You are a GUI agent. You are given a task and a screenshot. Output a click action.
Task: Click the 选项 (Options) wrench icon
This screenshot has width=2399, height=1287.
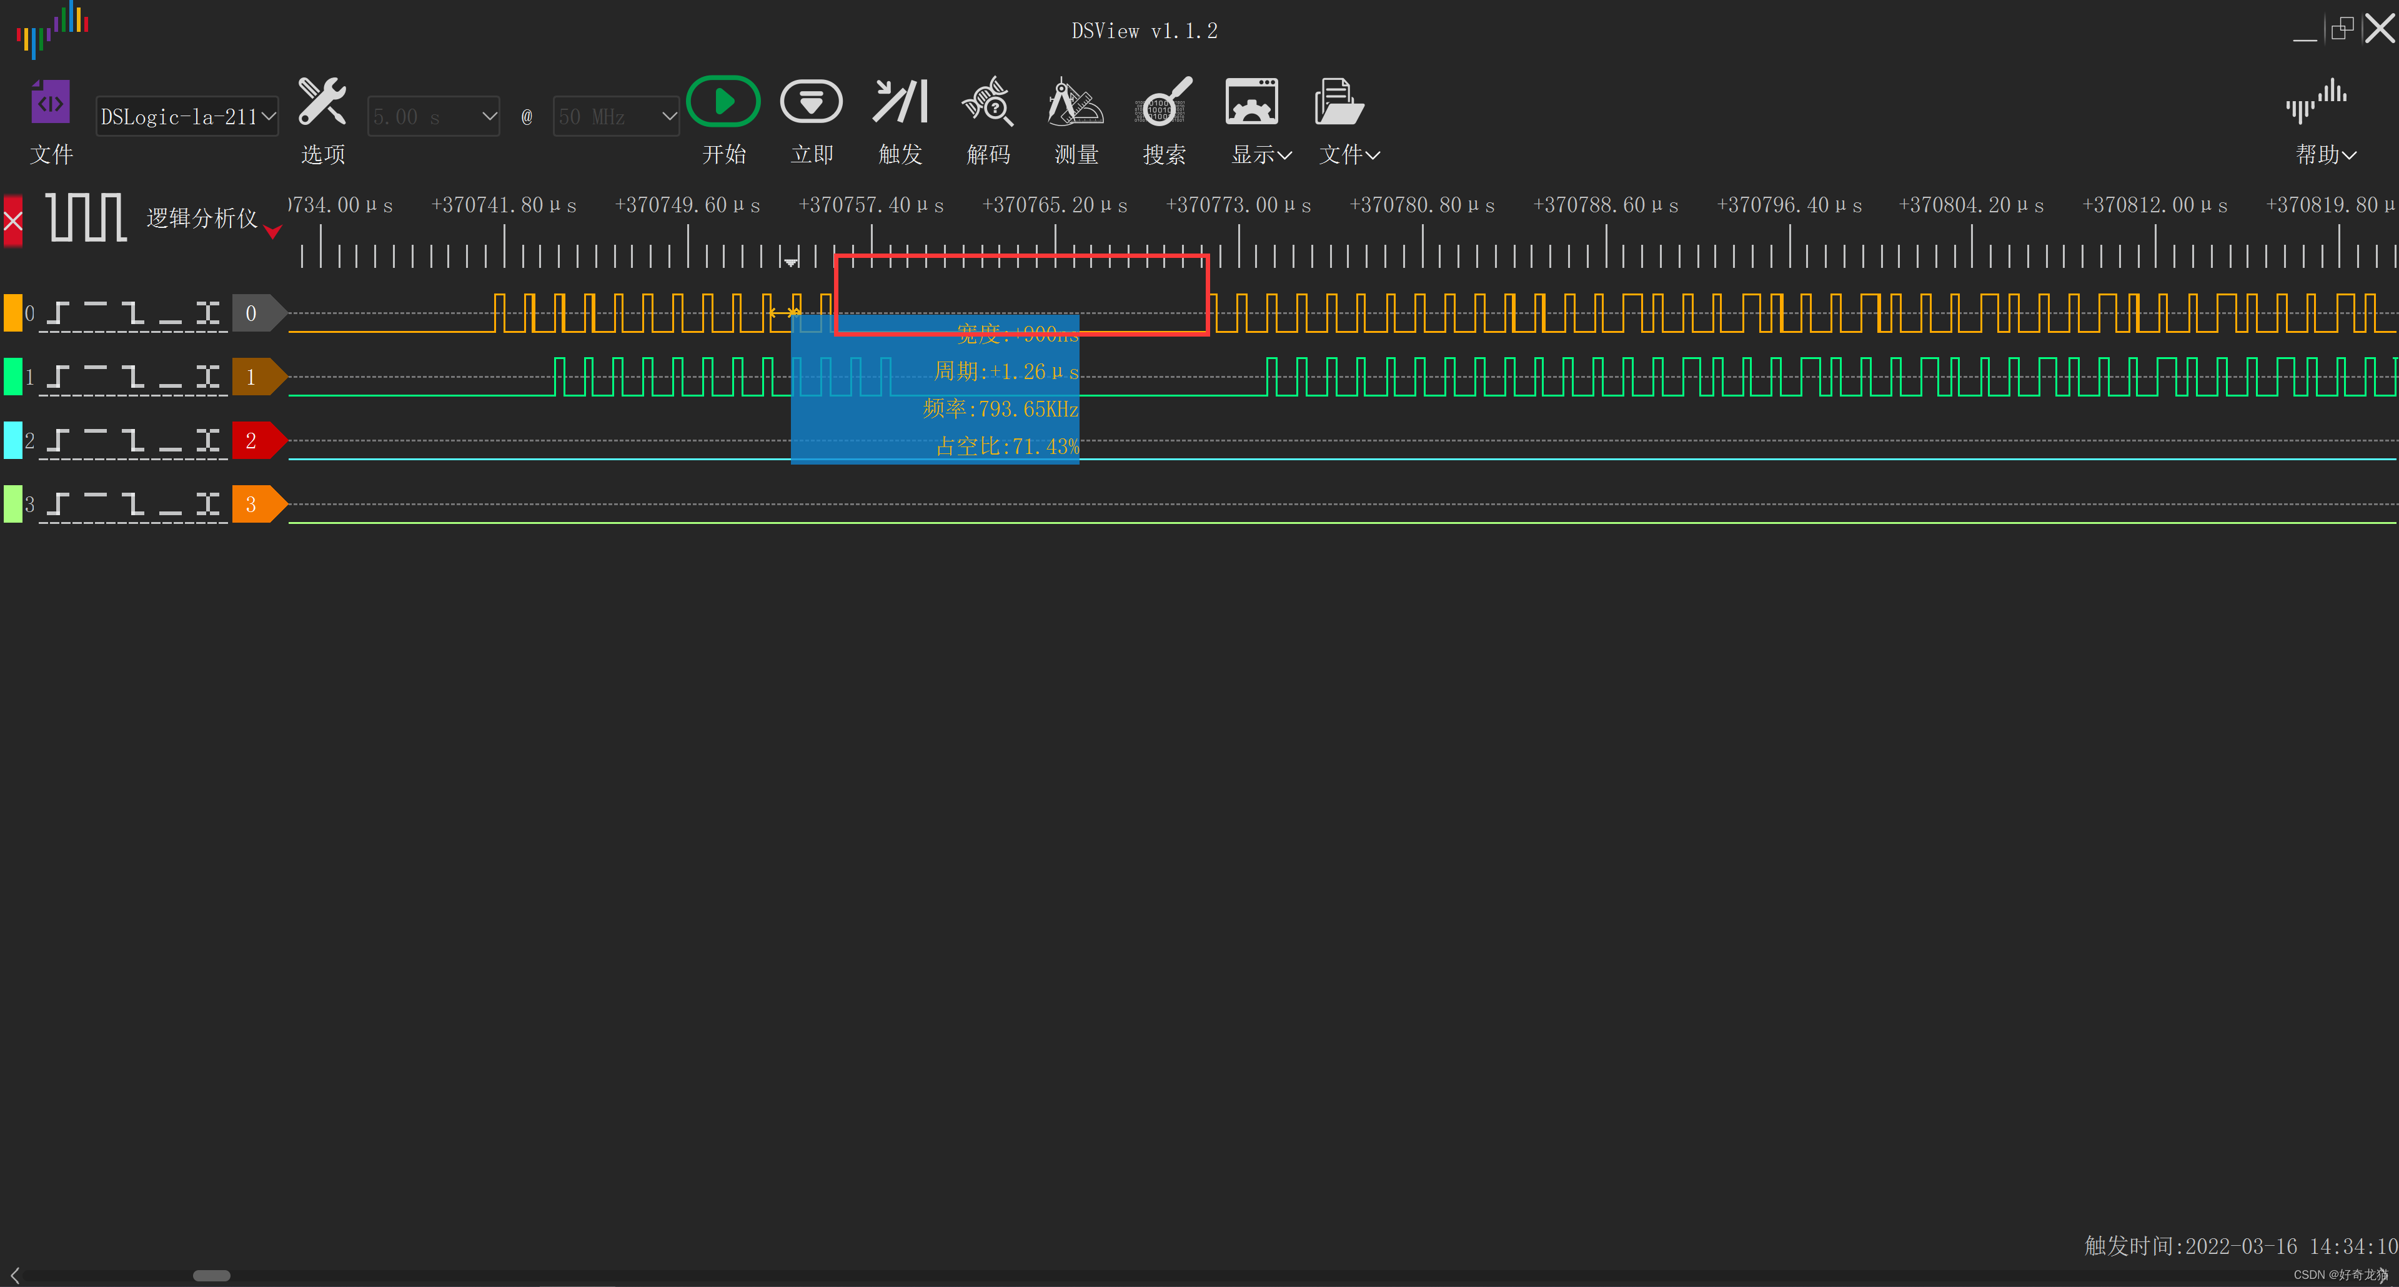pyautogui.click(x=322, y=102)
